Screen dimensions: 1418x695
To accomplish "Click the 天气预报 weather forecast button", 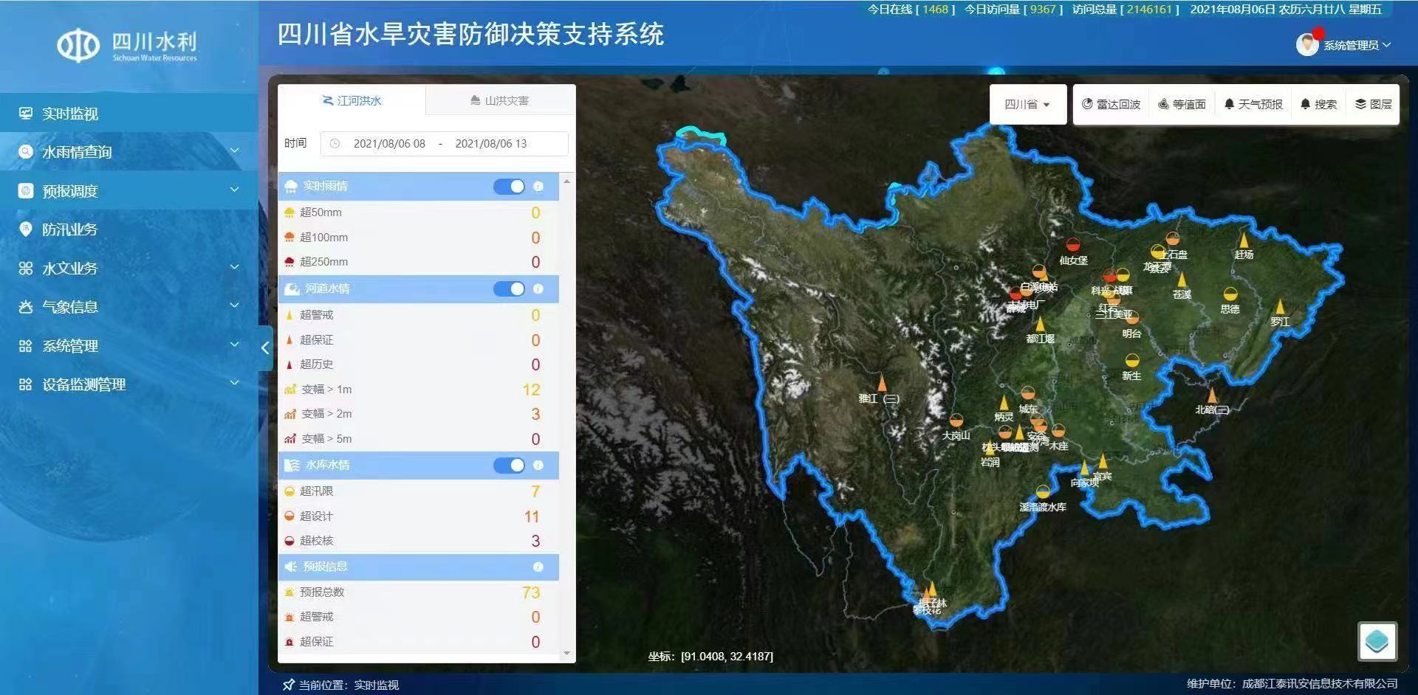I will (x=1253, y=104).
